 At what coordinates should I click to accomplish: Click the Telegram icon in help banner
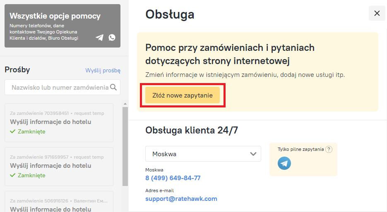pyautogui.click(x=99, y=38)
